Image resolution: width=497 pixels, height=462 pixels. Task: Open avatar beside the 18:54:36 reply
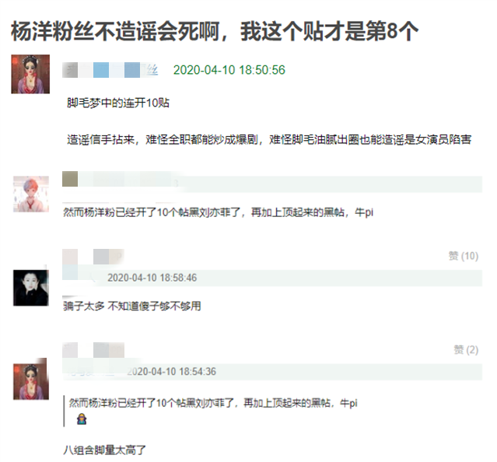coord(31,382)
